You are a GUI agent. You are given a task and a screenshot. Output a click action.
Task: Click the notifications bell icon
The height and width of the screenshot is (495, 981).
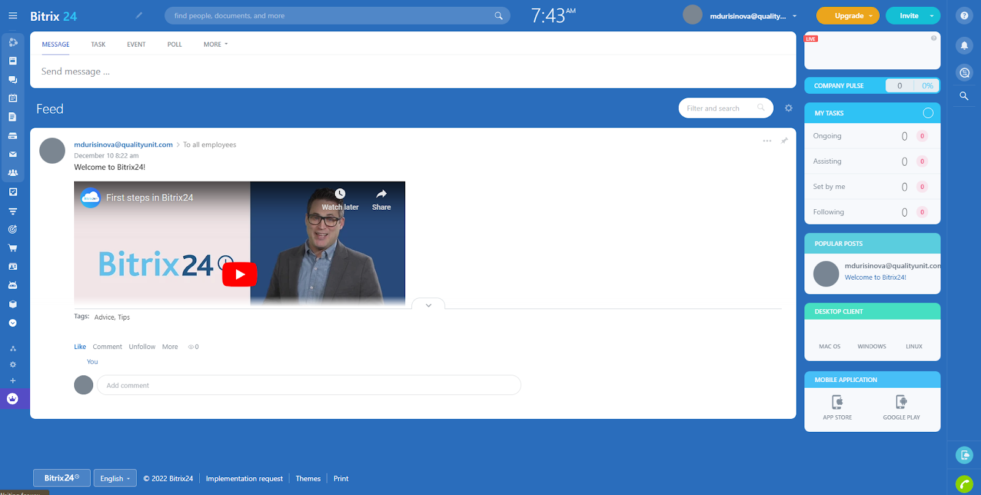tap(964, 45)
